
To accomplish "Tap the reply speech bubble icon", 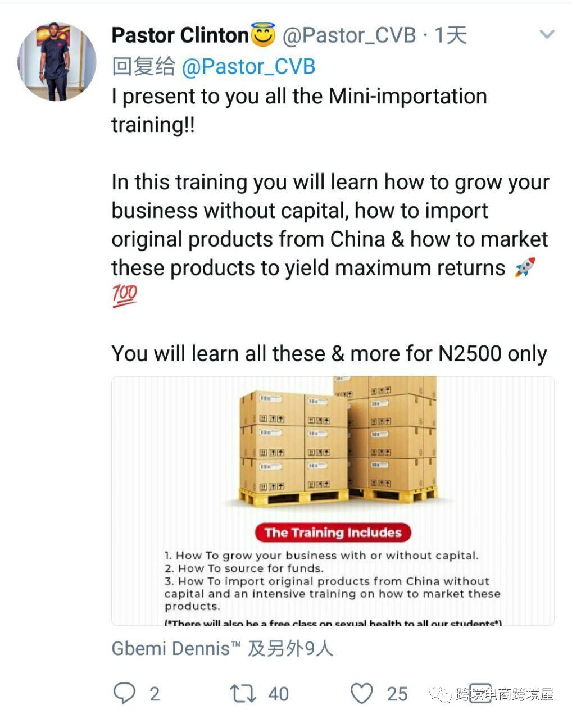I will point(124,693).
